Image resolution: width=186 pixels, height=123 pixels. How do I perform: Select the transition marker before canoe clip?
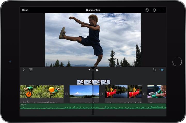click(102, 94)
